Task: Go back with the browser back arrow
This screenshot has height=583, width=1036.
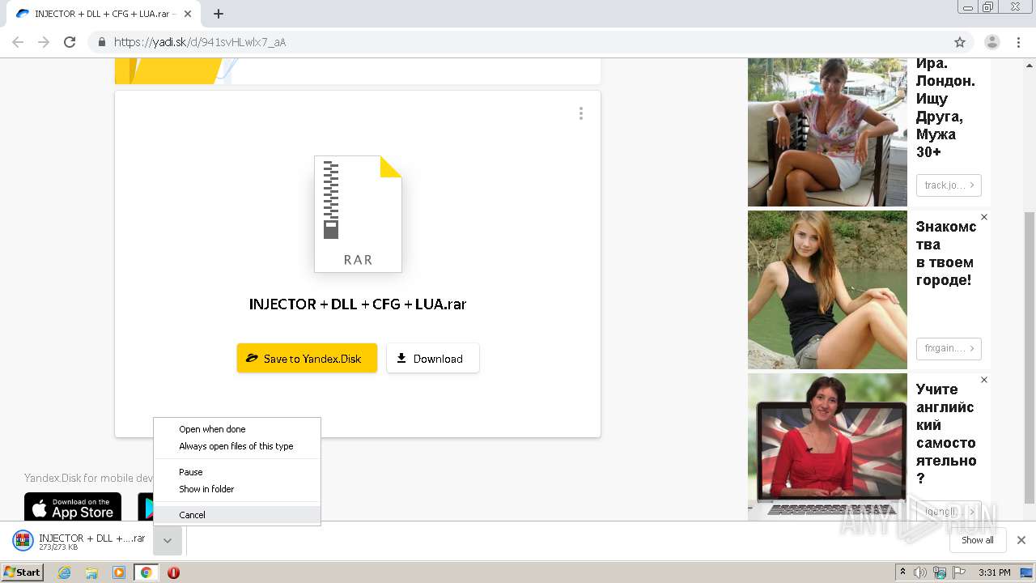Action: tap(18, 42)
